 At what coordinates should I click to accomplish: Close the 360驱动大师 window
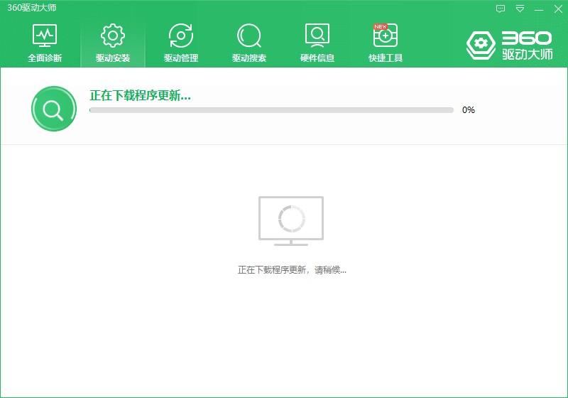click(557, 9)
